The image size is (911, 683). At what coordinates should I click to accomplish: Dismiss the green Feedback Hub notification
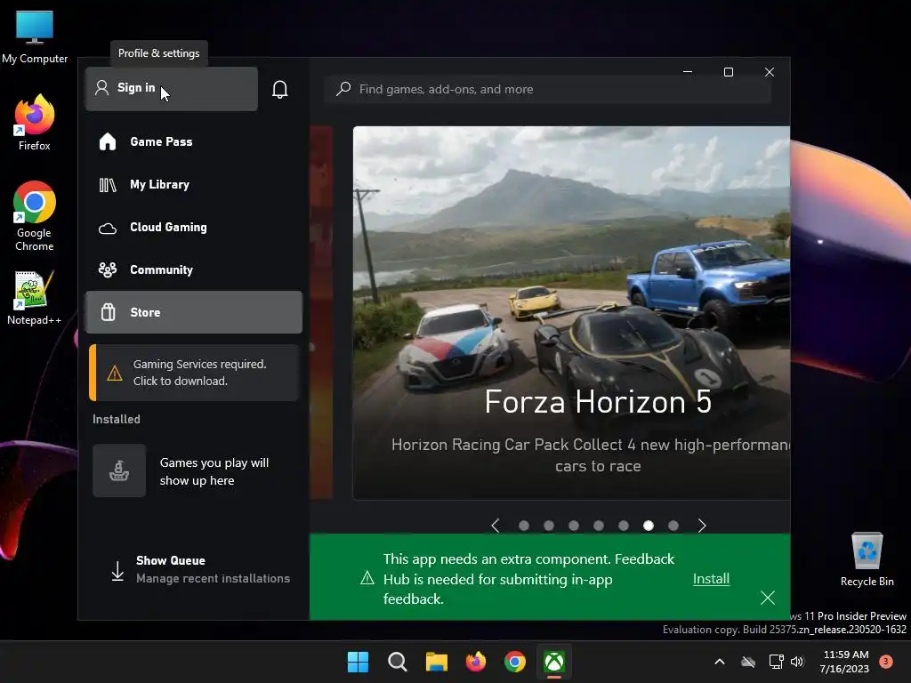pos(768,598)
